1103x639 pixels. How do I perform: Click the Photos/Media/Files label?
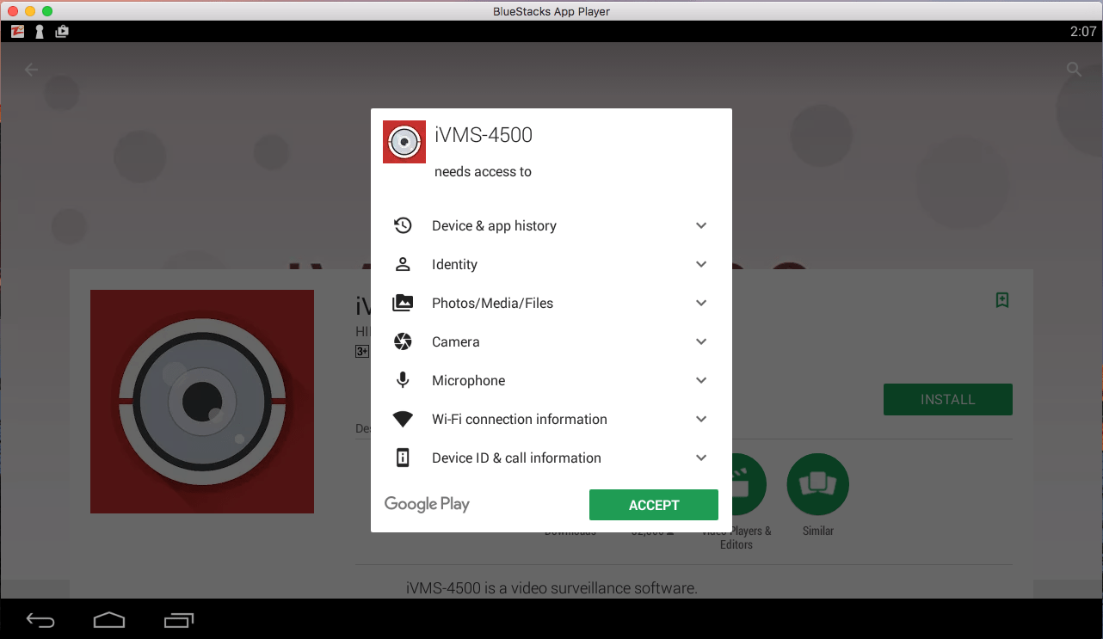[x=492, y=303]
